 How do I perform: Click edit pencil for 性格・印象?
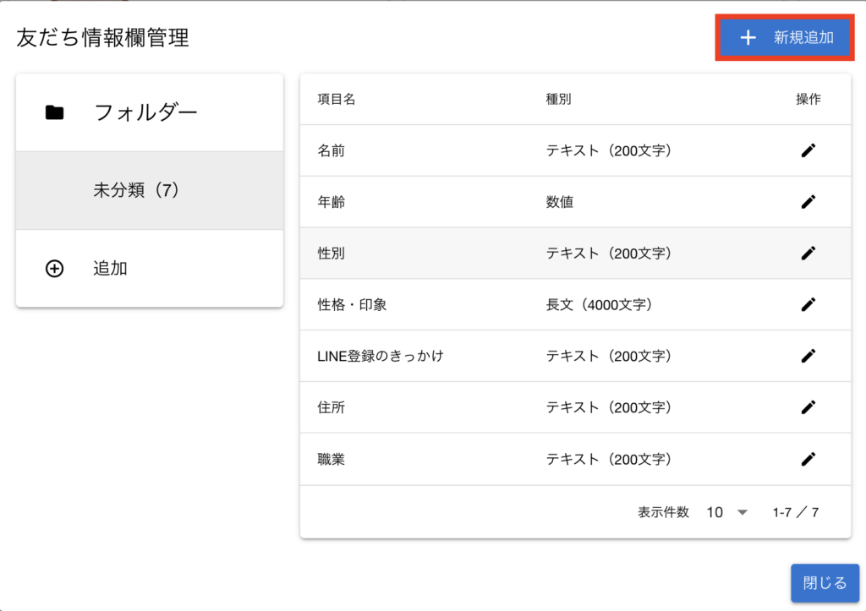pyautogui.click(x=808, y=304)
